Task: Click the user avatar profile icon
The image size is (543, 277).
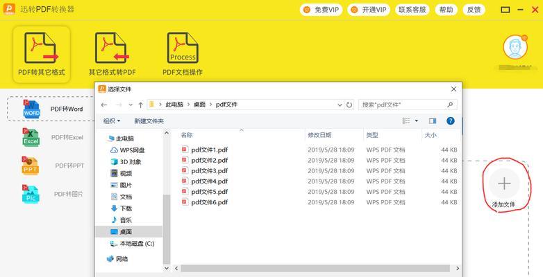Action: click(515, 47)
